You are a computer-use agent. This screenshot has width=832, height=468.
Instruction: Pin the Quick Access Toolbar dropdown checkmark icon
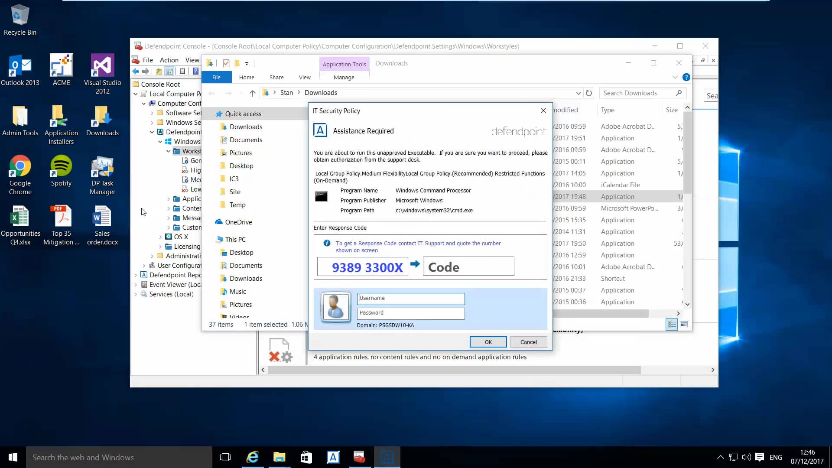226,63
